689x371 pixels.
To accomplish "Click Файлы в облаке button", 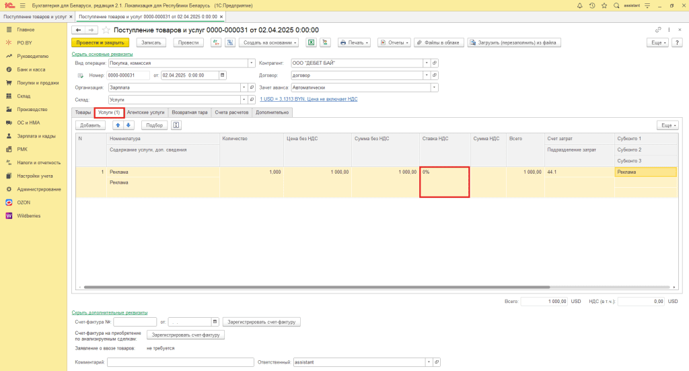I will coord(439,42).
